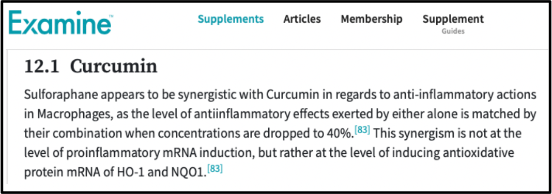Open the Supplements navigation tab
This screenshot has height=194, width=552.
click(x=231, y=19)
